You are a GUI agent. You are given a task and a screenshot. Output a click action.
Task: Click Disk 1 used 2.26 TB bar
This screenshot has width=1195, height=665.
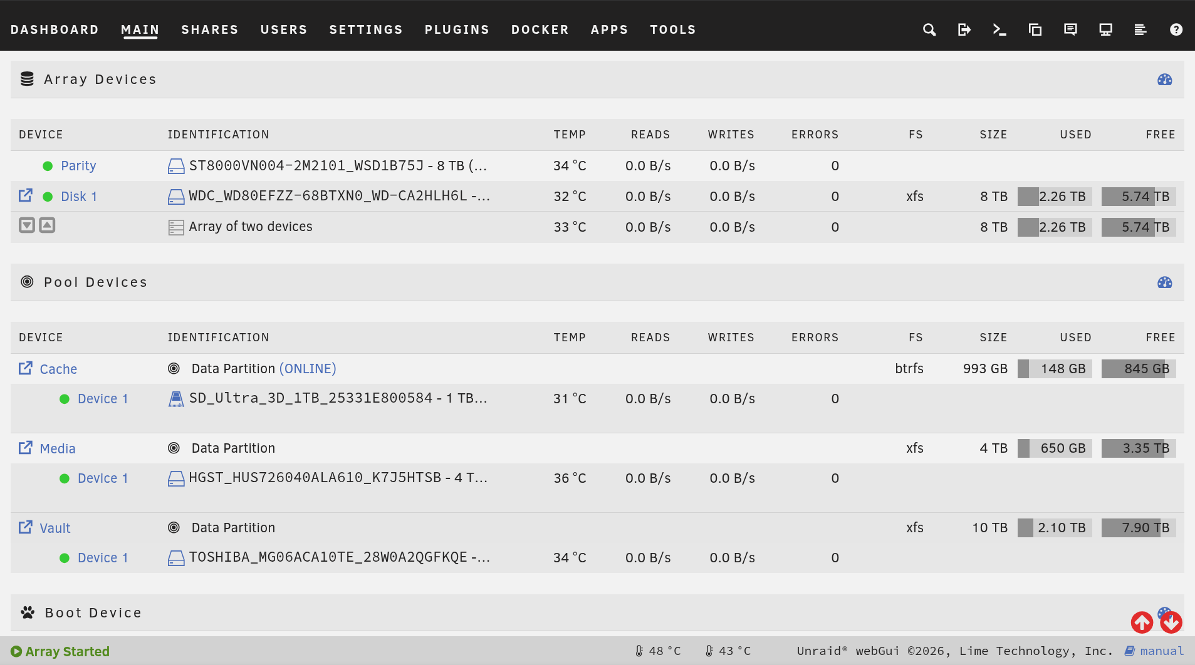coord(1055,197)
